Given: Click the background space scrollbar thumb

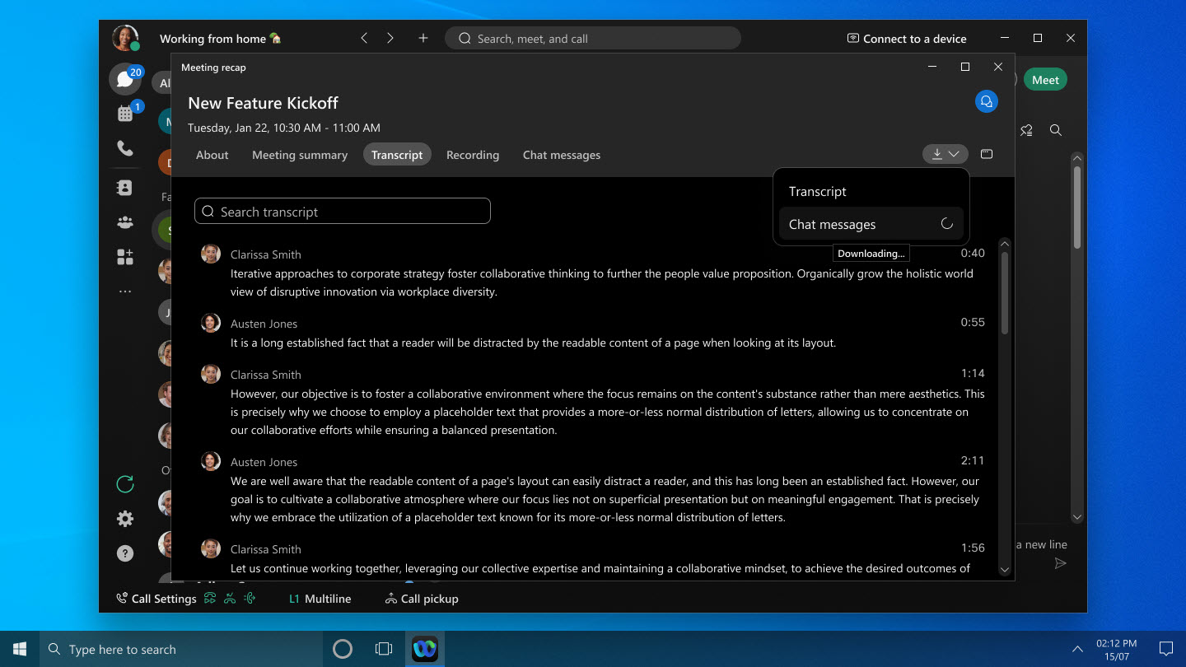Looking at the screenshot, I should tap(1076, 207).
